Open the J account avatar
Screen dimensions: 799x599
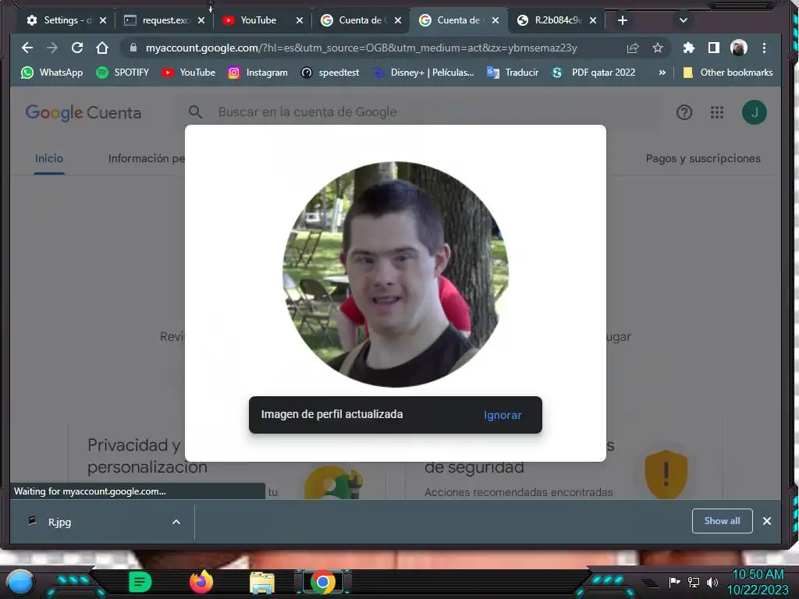coord(755,112)
